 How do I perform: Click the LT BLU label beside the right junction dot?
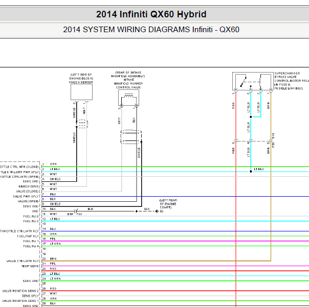coord(259,169)
